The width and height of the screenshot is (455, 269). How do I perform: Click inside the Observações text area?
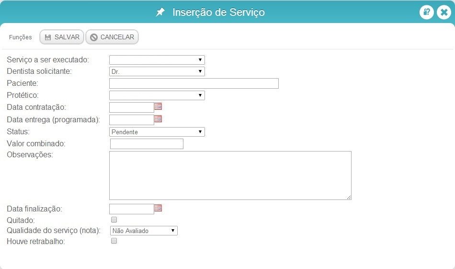[230, 175]
